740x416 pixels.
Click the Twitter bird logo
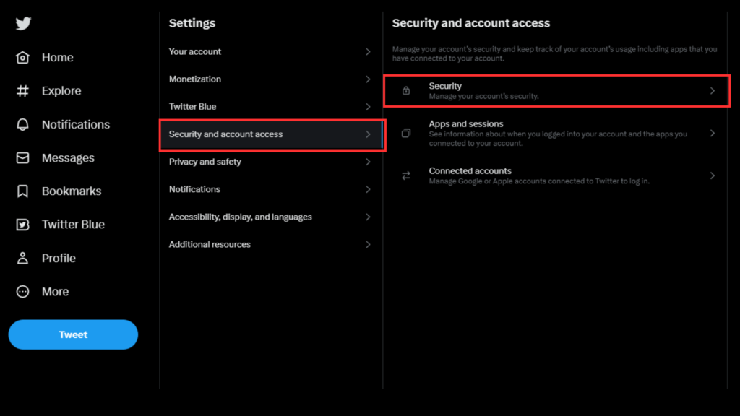pos(23,24)
